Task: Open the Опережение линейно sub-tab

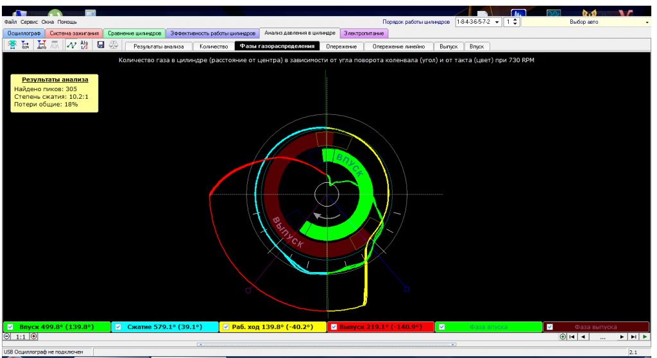Action: click(x=398, y=47)
